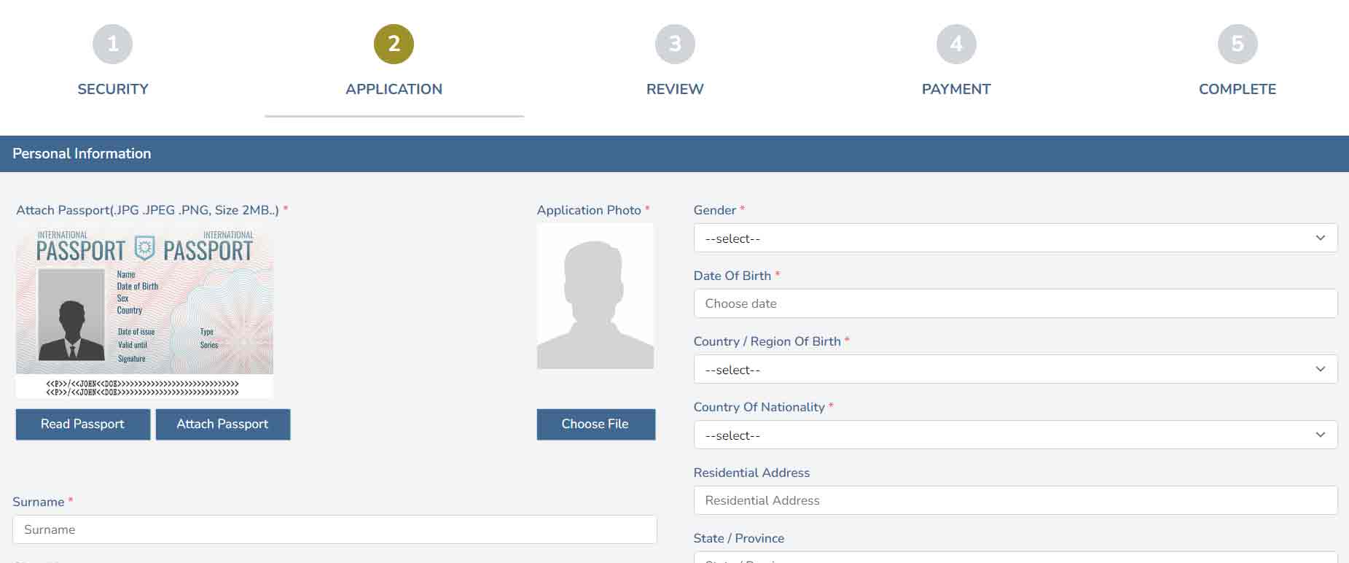Click step 5 Complete circle
The width and height of the screenshot is (1349, 563).
pos(1237,44)
